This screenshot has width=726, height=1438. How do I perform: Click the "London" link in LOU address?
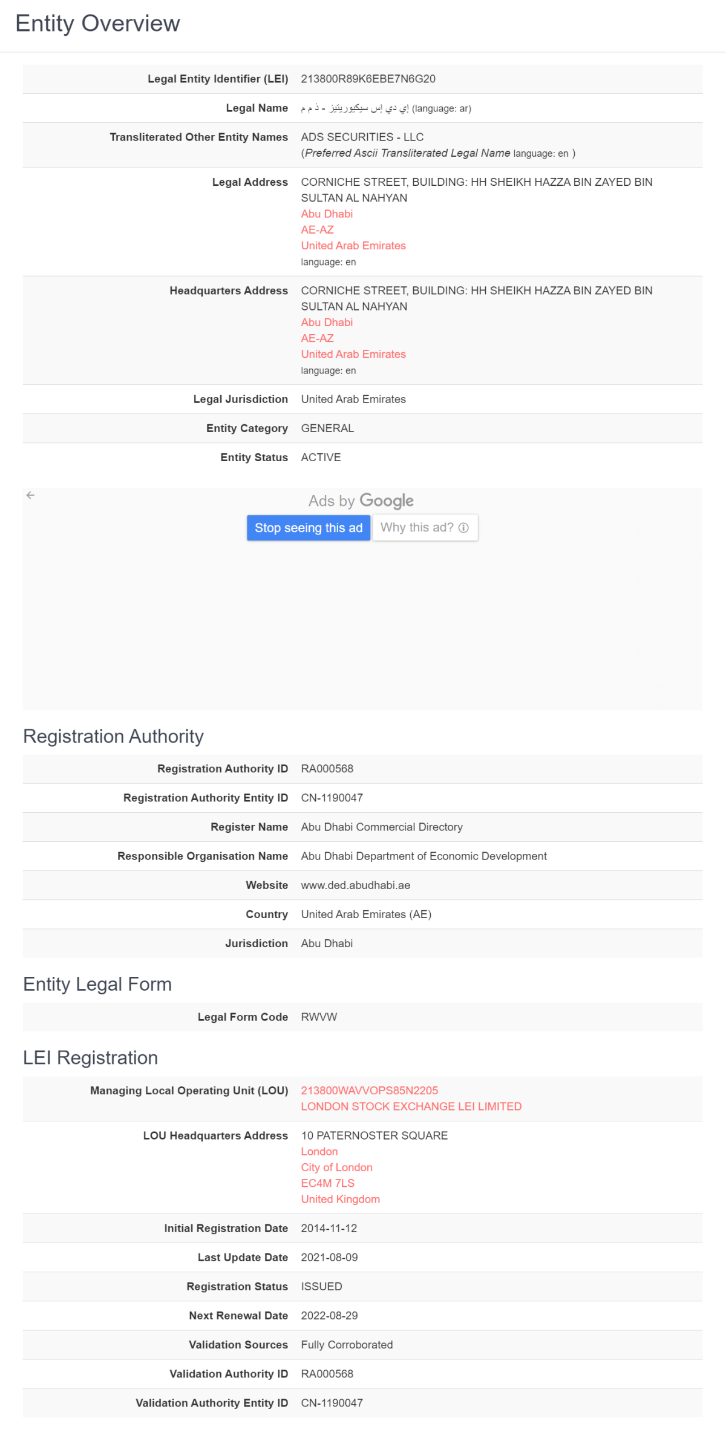pos(319,1151)
